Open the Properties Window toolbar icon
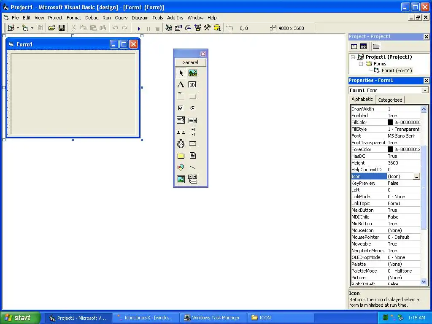This screenshot has height=324, width=432. pos(178,28)
